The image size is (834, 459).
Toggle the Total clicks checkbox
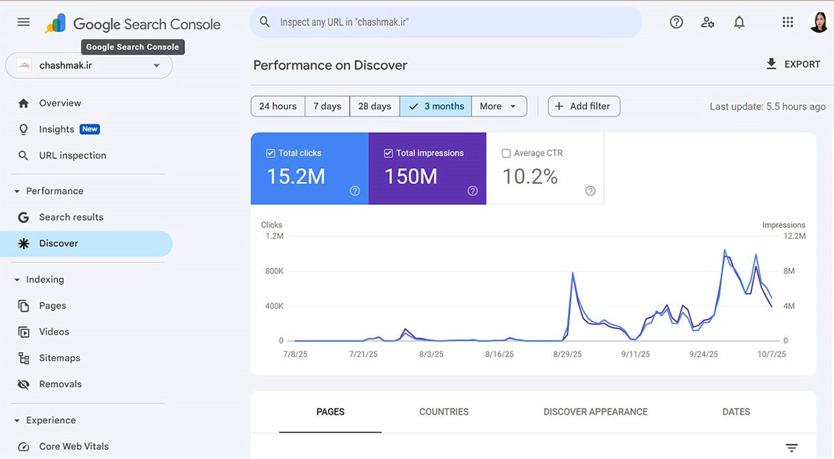click(x=271, y=153)
